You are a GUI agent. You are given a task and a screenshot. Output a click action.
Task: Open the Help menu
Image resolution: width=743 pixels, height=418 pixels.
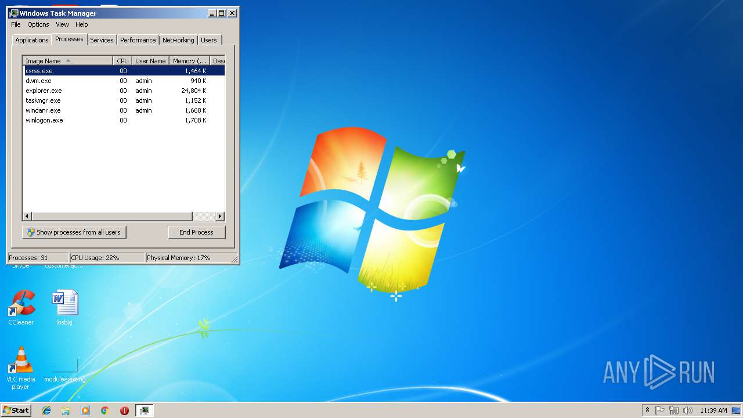(x=82, y=24)
